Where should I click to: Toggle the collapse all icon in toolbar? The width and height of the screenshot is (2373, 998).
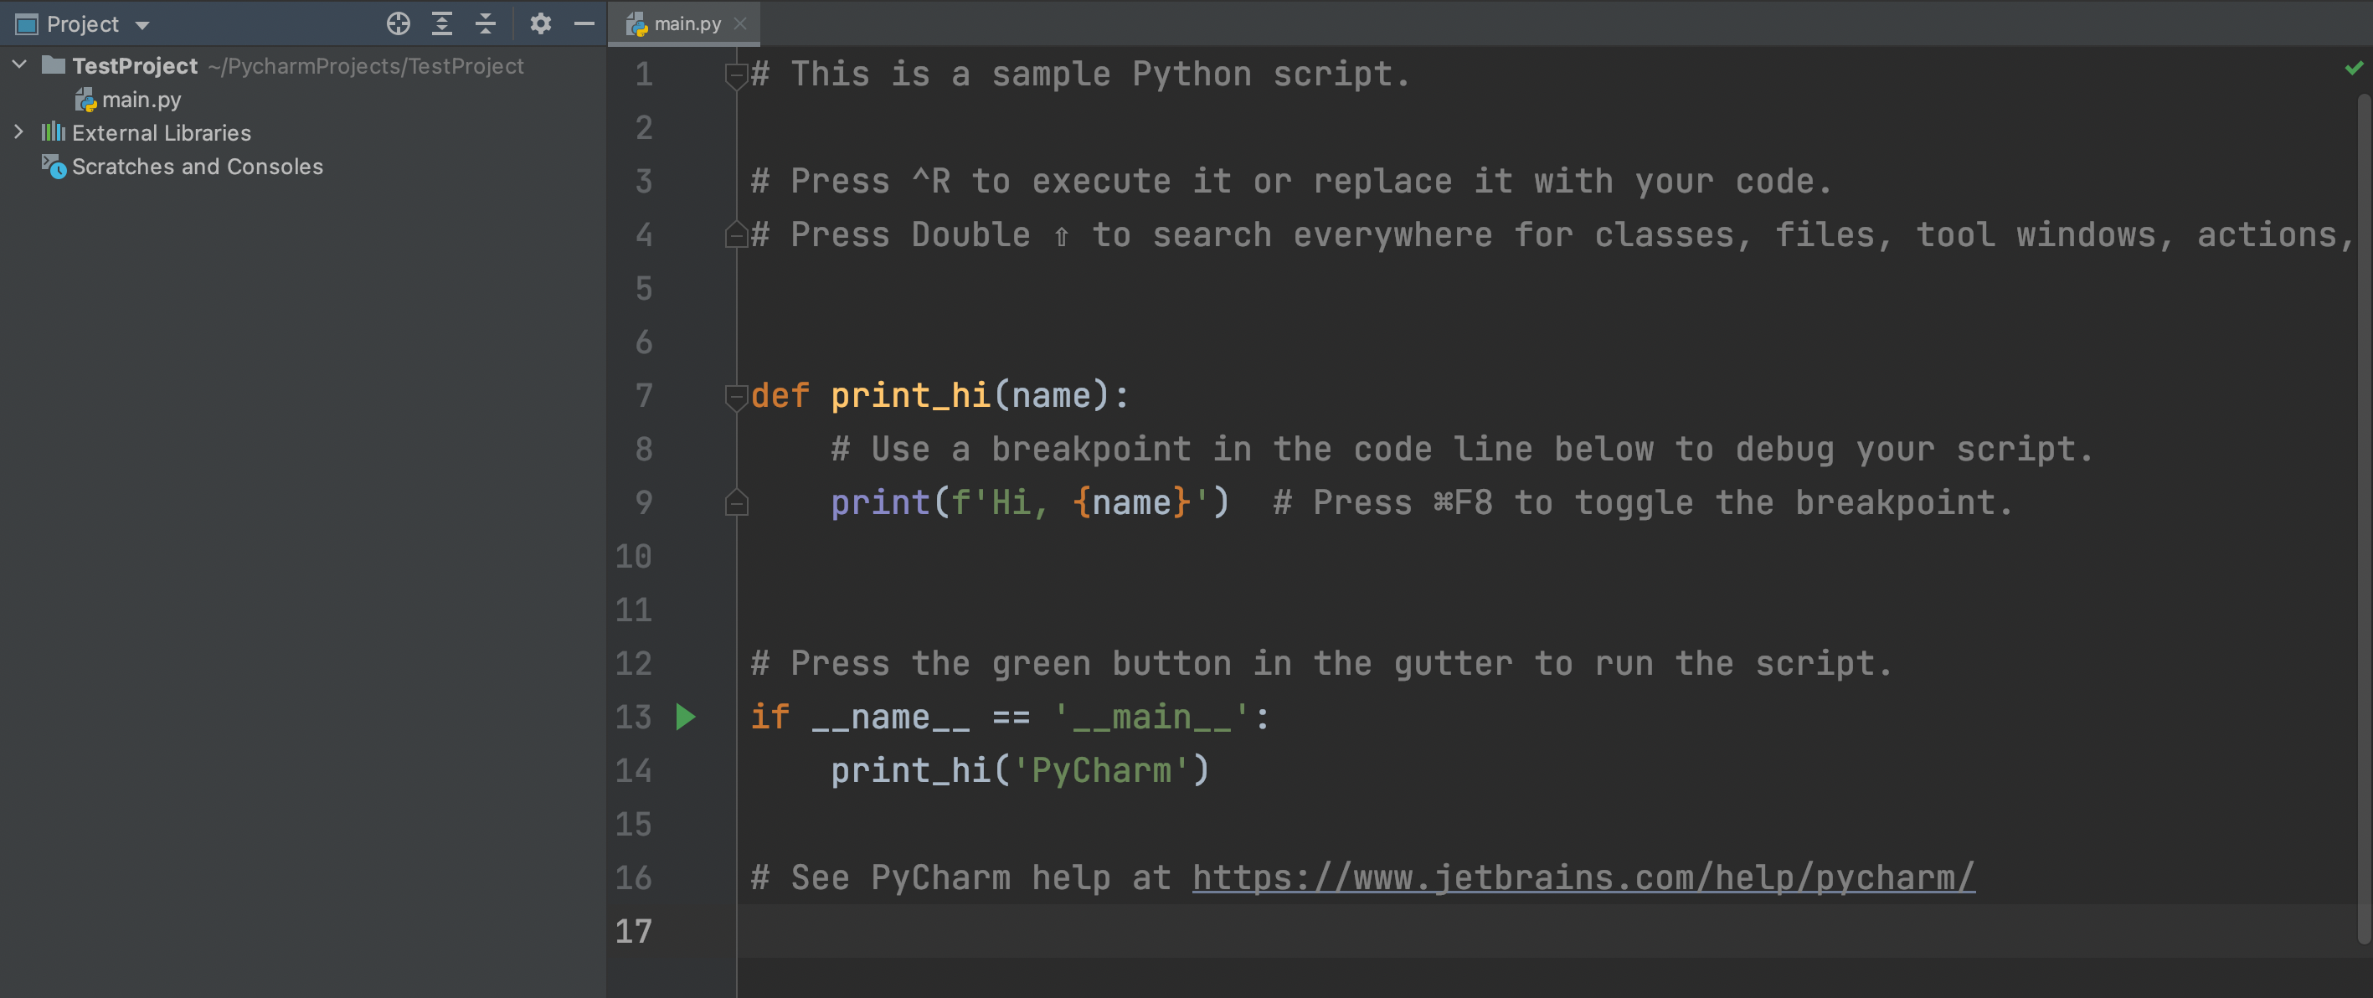click(x=489, y=21)
